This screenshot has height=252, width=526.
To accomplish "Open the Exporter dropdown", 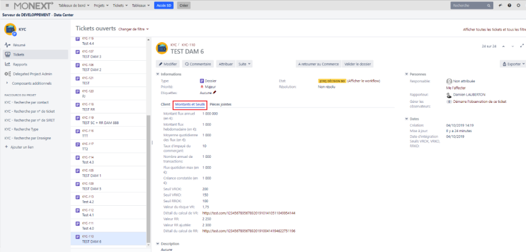I will pos(513,64).
